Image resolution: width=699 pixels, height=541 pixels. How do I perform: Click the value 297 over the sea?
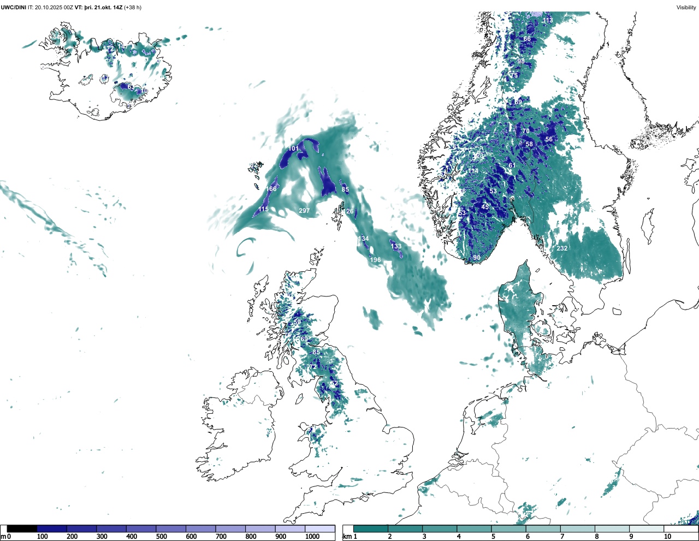click(x=304, y=211)
